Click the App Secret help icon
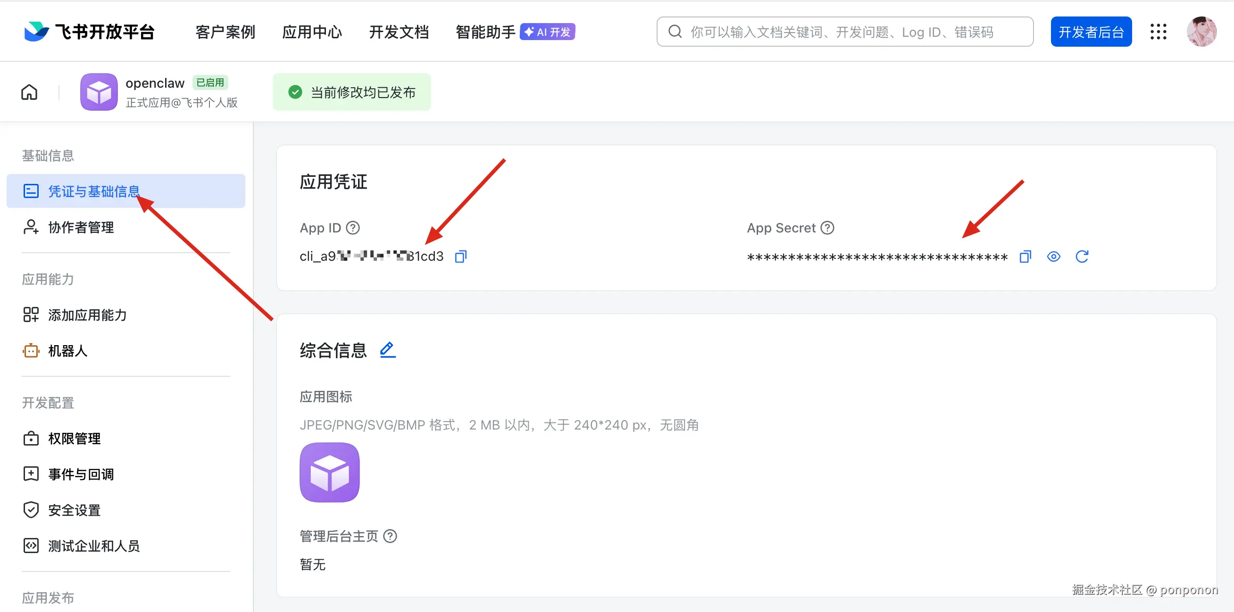1234x612 pixels. click(x=827, y=228)
